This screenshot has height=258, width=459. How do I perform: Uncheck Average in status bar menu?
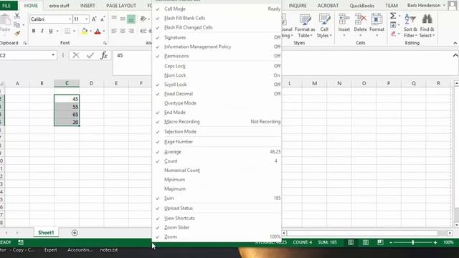tap(217, 152)
